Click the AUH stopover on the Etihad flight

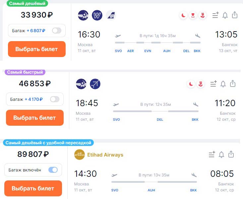pos(151,190)
